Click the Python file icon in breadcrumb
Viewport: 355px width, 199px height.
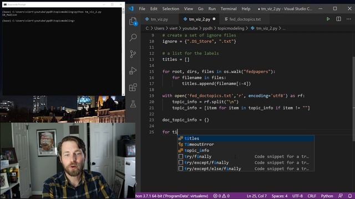pyautogui.click(x=252, y=28)
